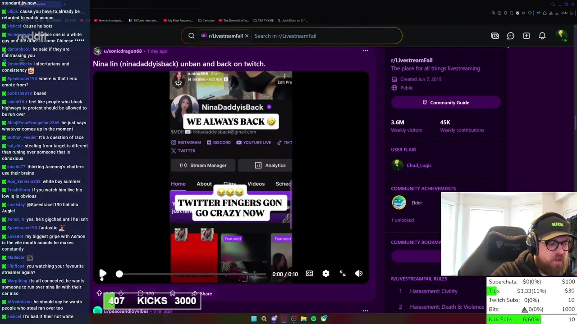Open the How an Immigrati... bookmark

pos(108,20)
